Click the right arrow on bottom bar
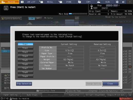133x100 pixels. (130, 95)
